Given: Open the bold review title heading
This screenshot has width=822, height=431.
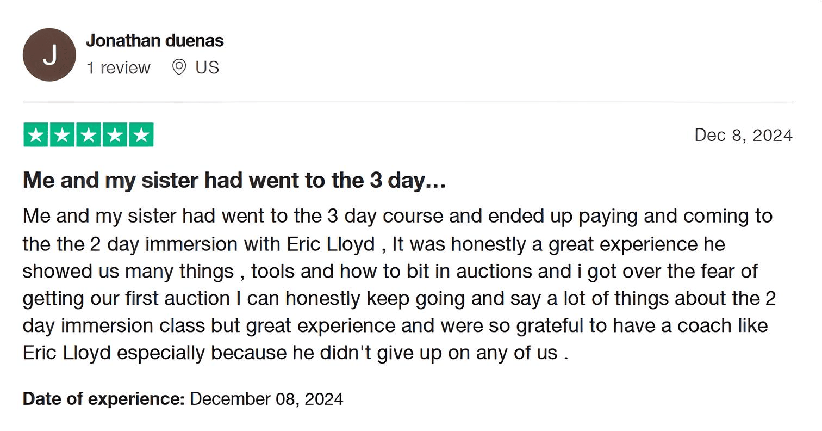Looking at the screenshot, I should 234,180.
